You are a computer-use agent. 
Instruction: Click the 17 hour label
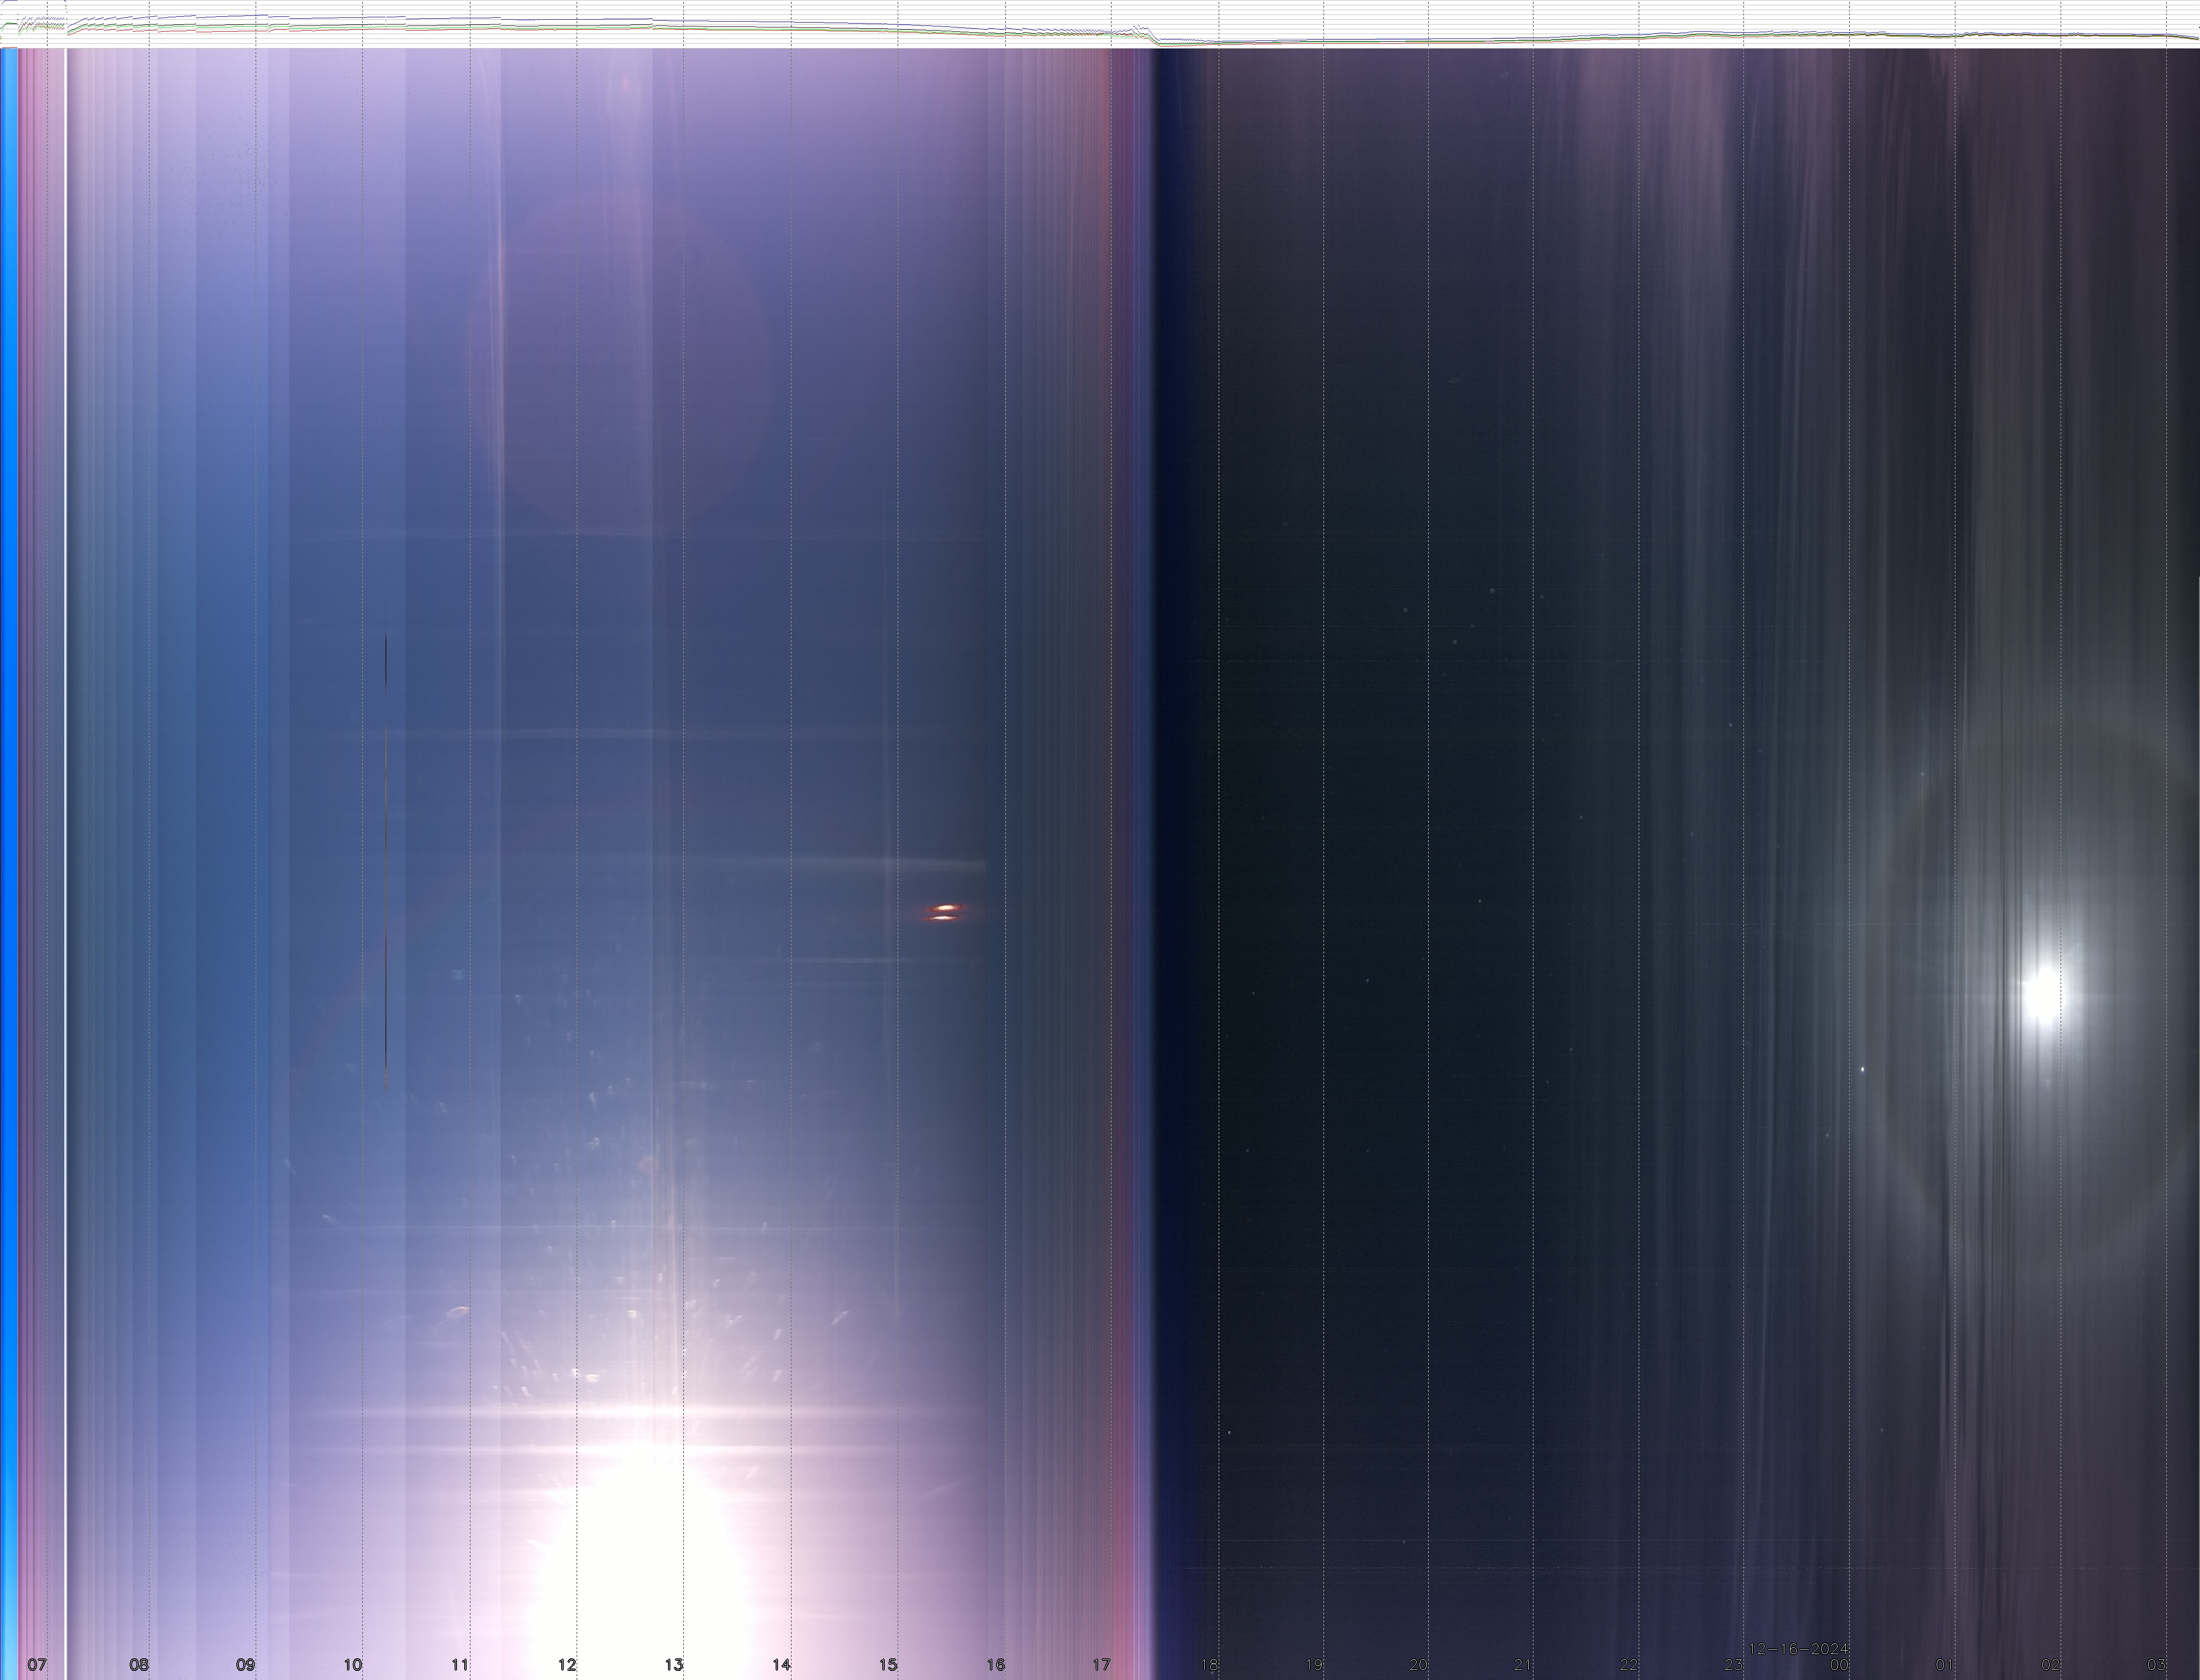tap(1101, 1665)
